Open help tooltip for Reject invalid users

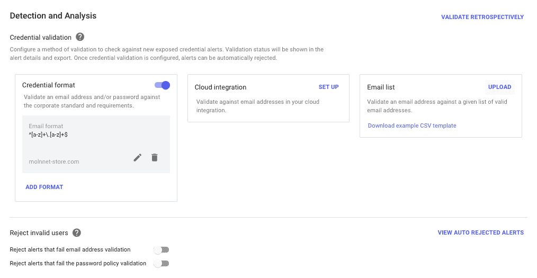pos(77,233)
